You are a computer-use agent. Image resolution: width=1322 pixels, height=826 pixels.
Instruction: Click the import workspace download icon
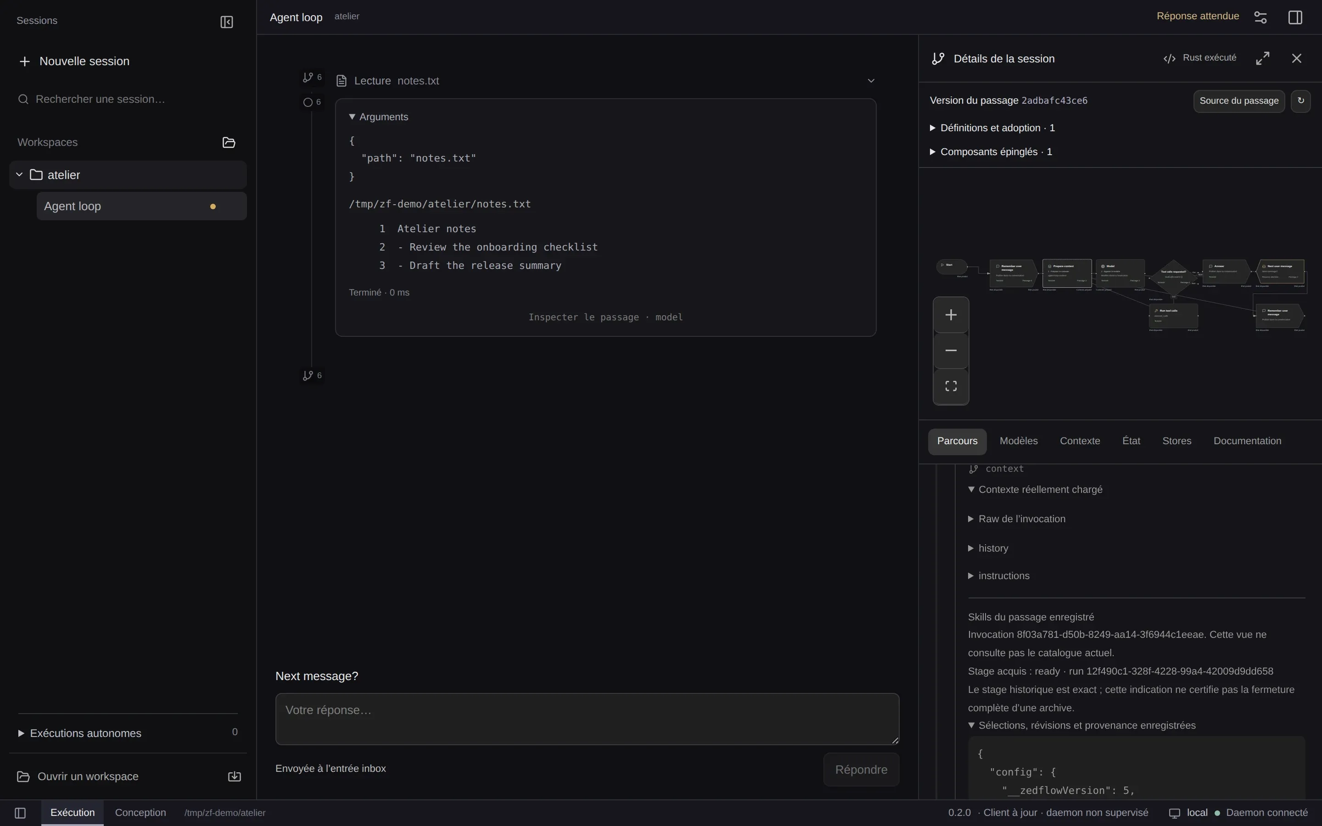point(235,776)
